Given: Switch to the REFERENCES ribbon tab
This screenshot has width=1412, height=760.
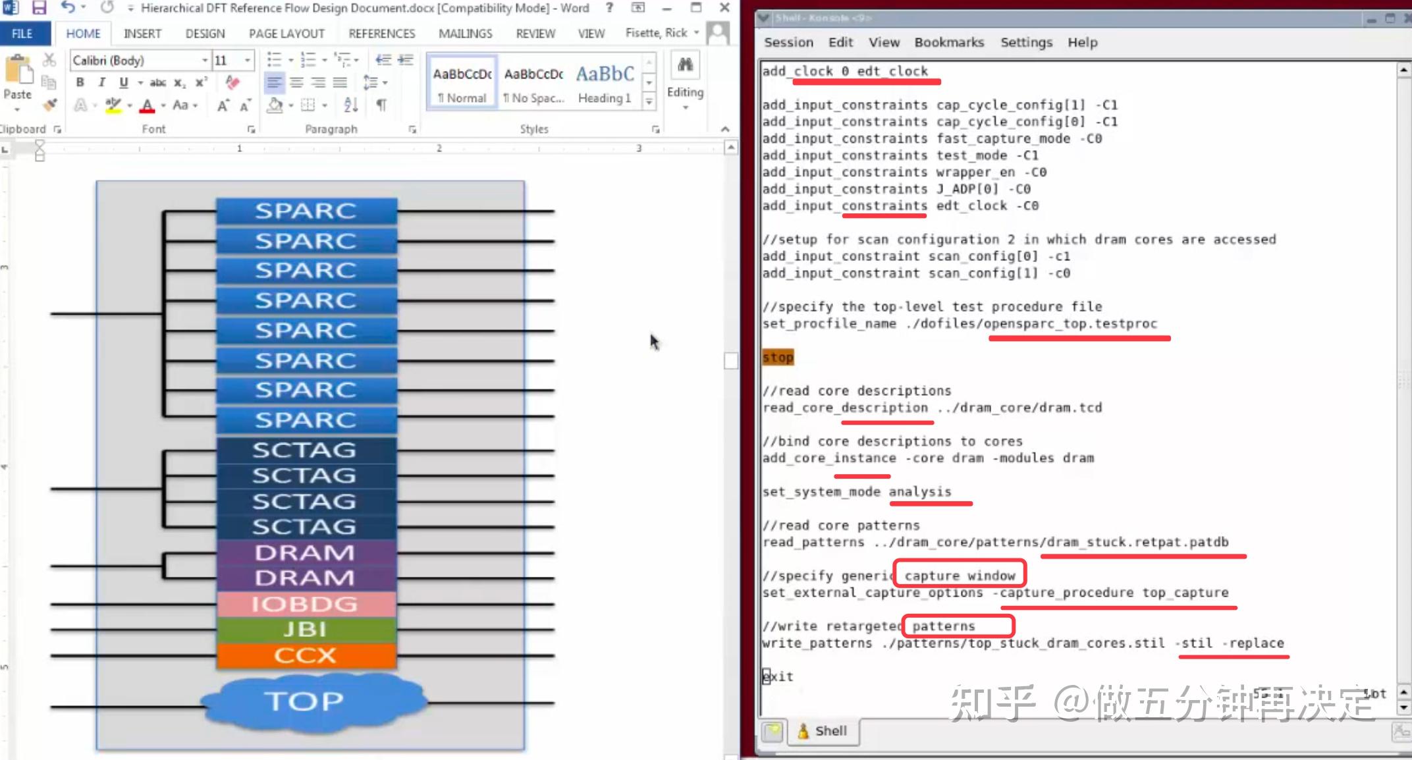Looking at the screenshot, I should point(381,33).
